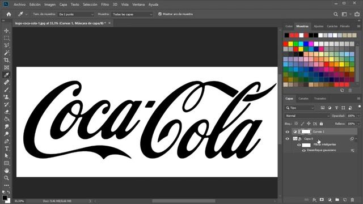Hide the Capa 0 layer

point(288,139)
